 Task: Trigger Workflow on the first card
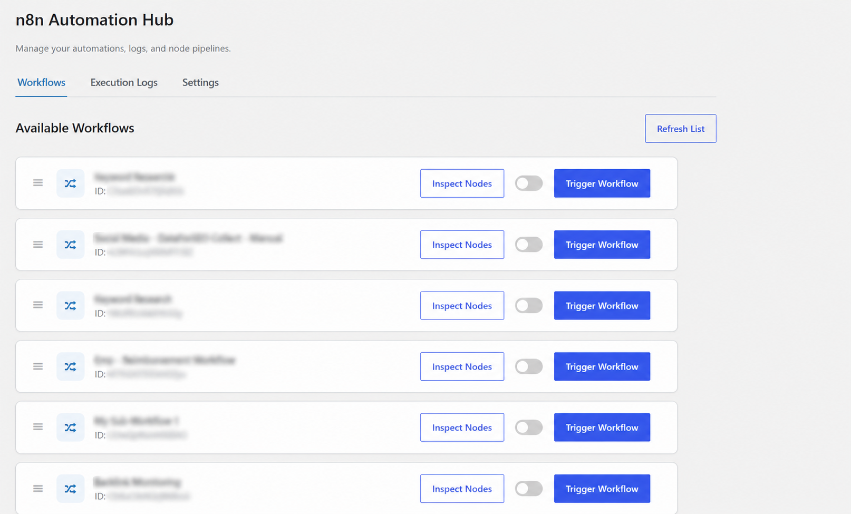602,183
